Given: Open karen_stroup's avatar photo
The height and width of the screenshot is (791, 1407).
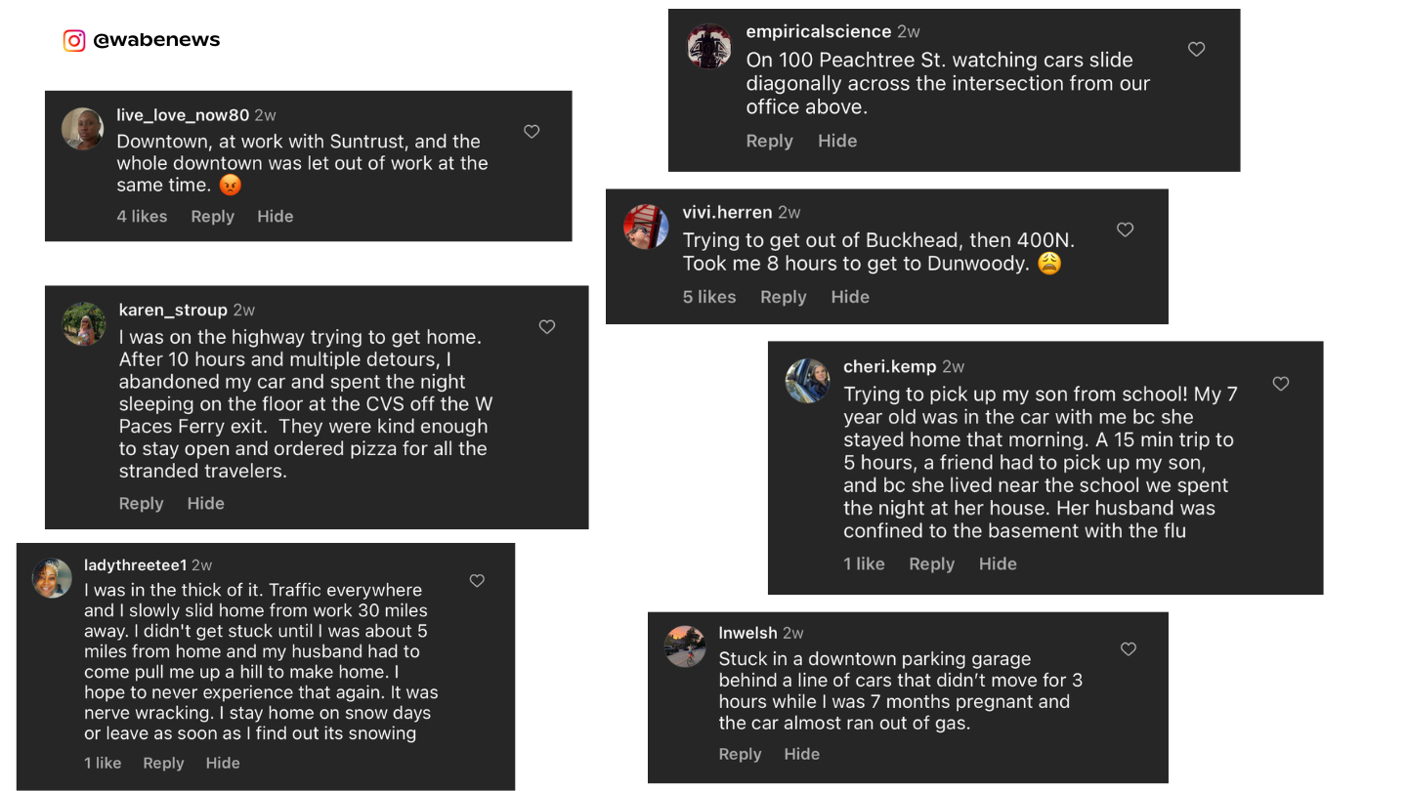Looking at the screenshot, I should [x=84, y=324].
